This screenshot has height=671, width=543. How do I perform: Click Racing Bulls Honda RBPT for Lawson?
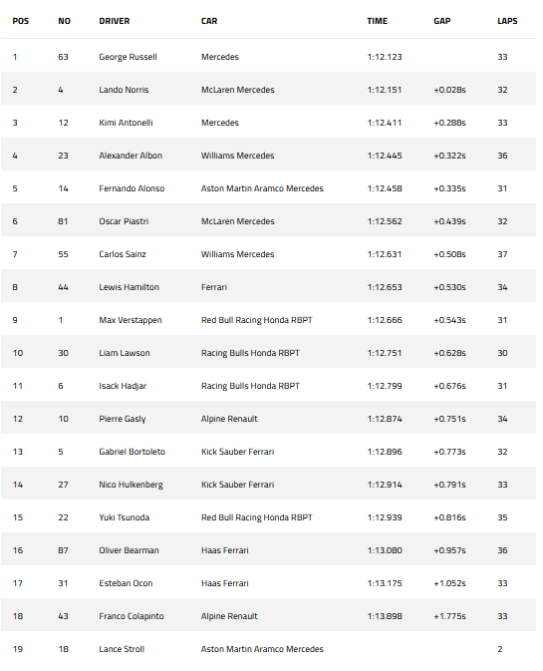(250, 353)
